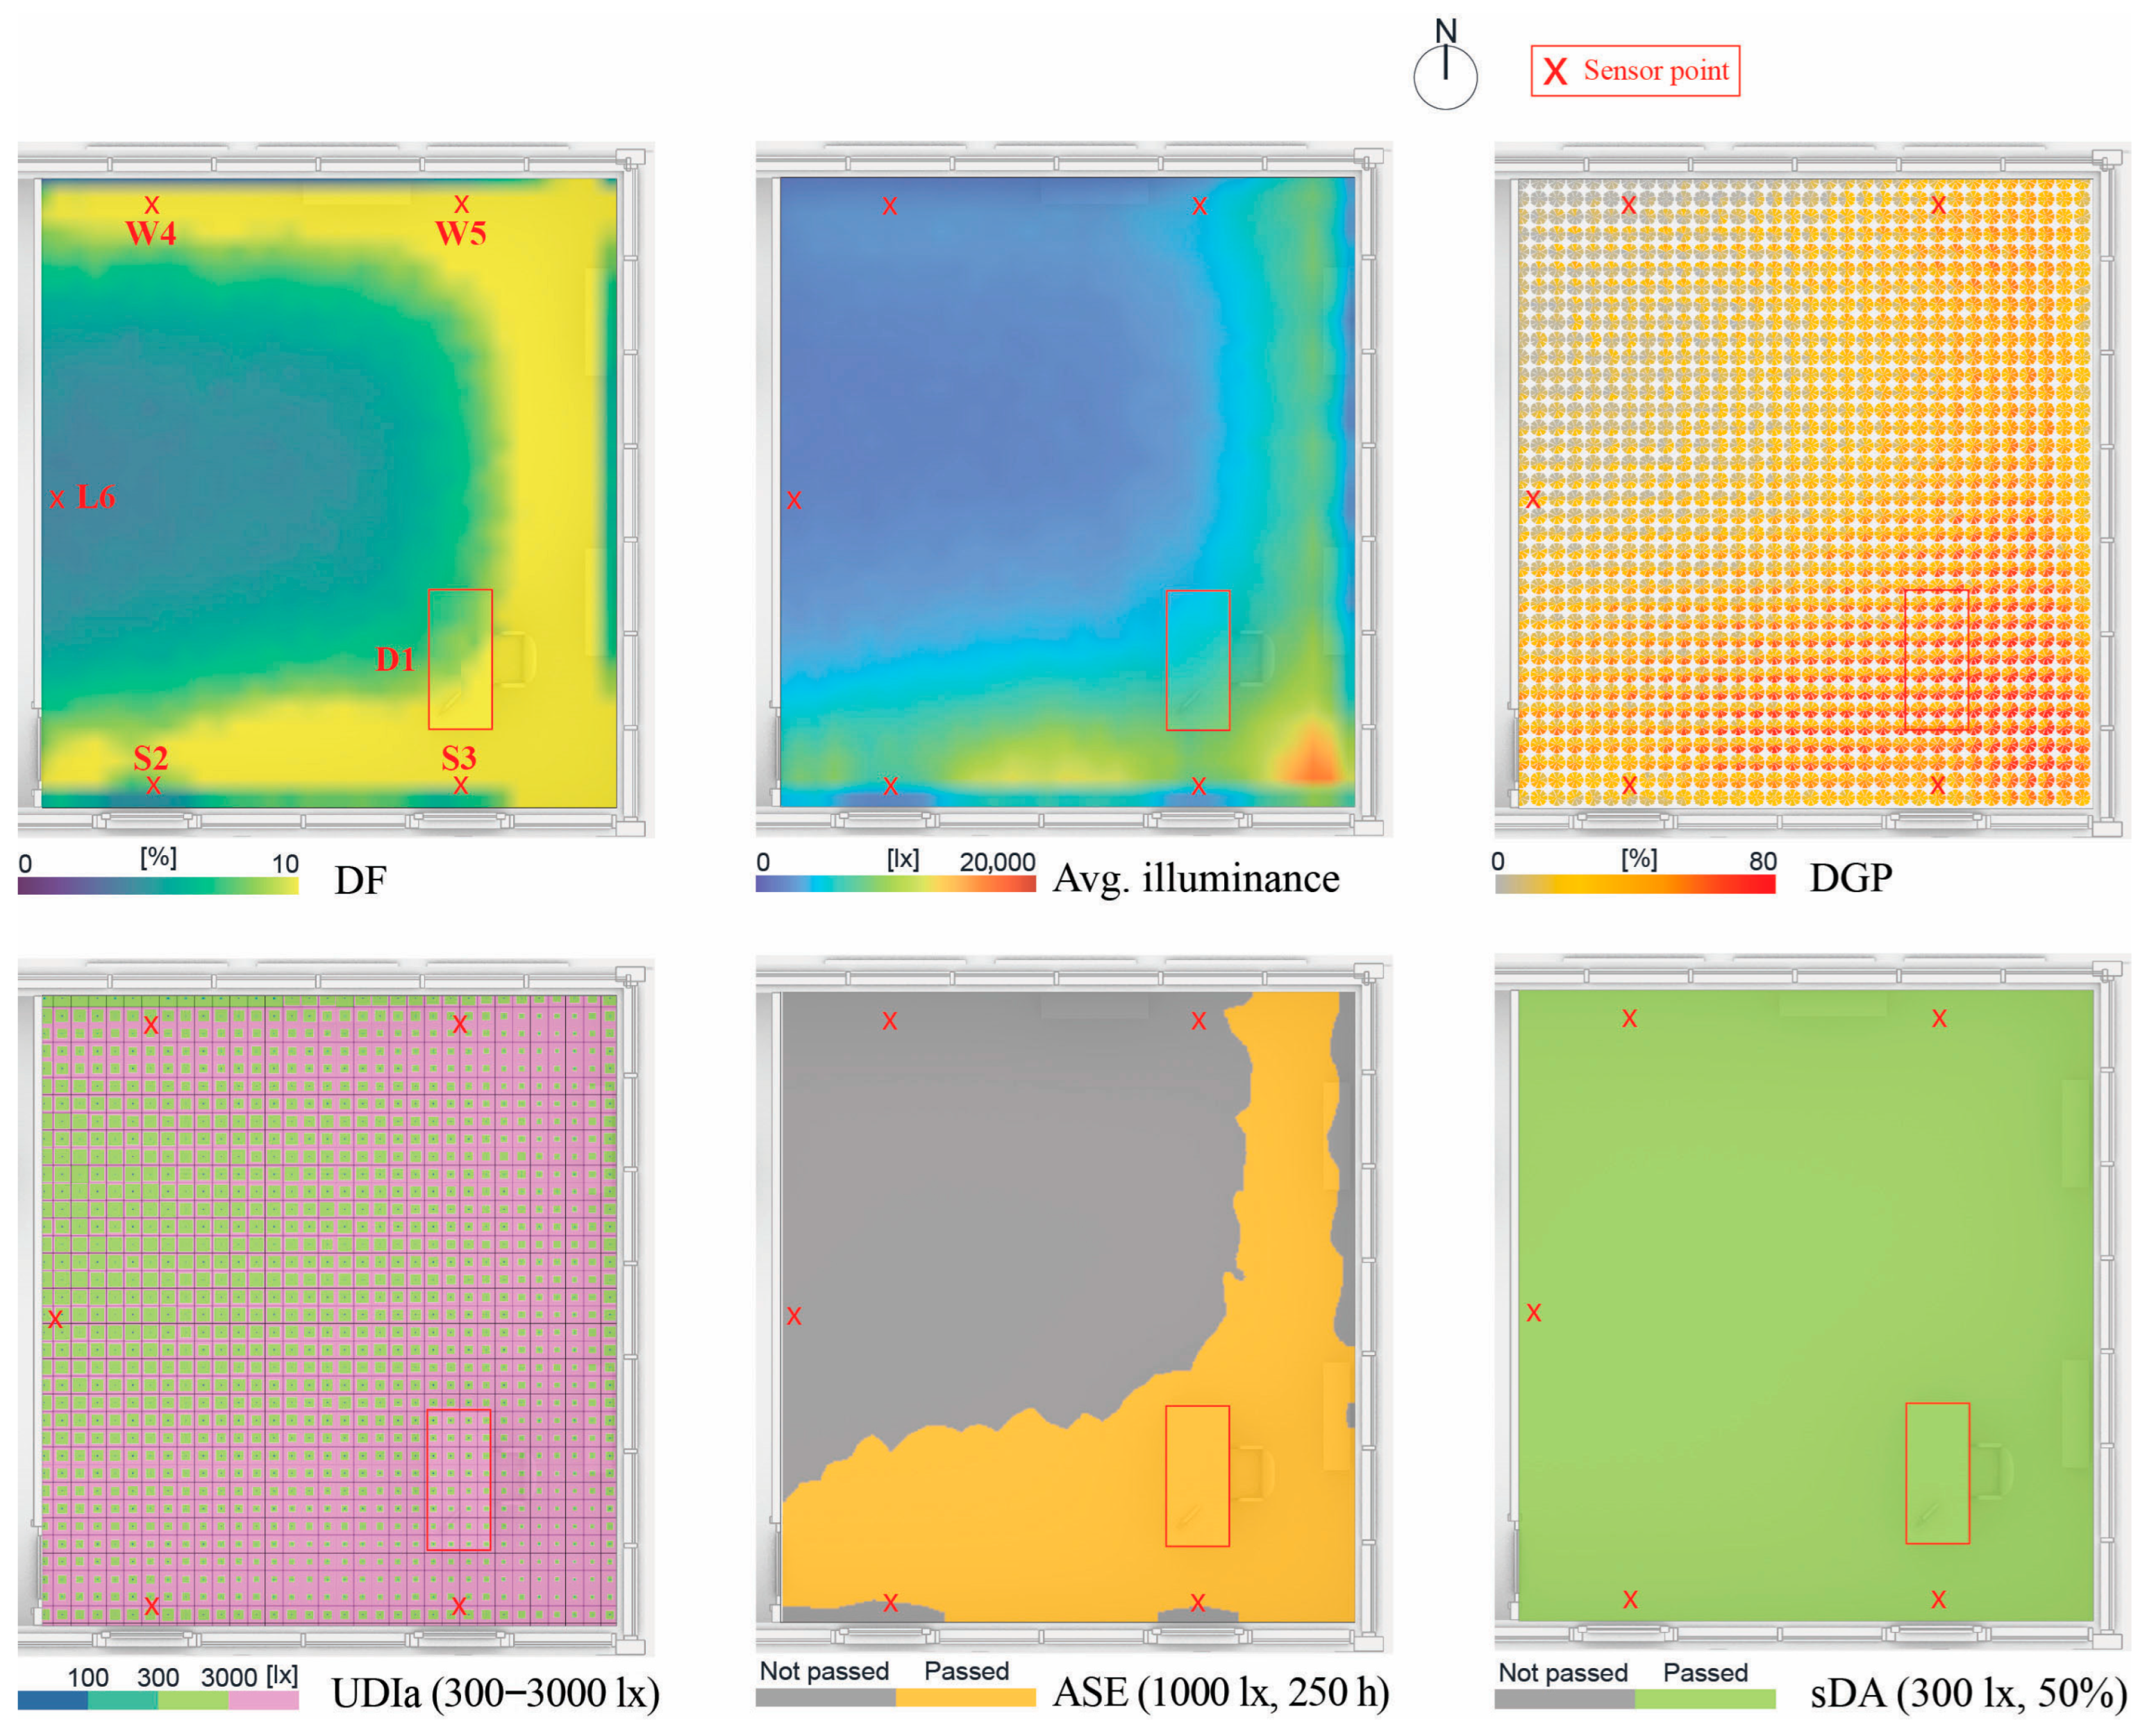This screenshot has height=1736, width=2147.
Task: Click the DF color scale bar
Action: pos(158,886)
